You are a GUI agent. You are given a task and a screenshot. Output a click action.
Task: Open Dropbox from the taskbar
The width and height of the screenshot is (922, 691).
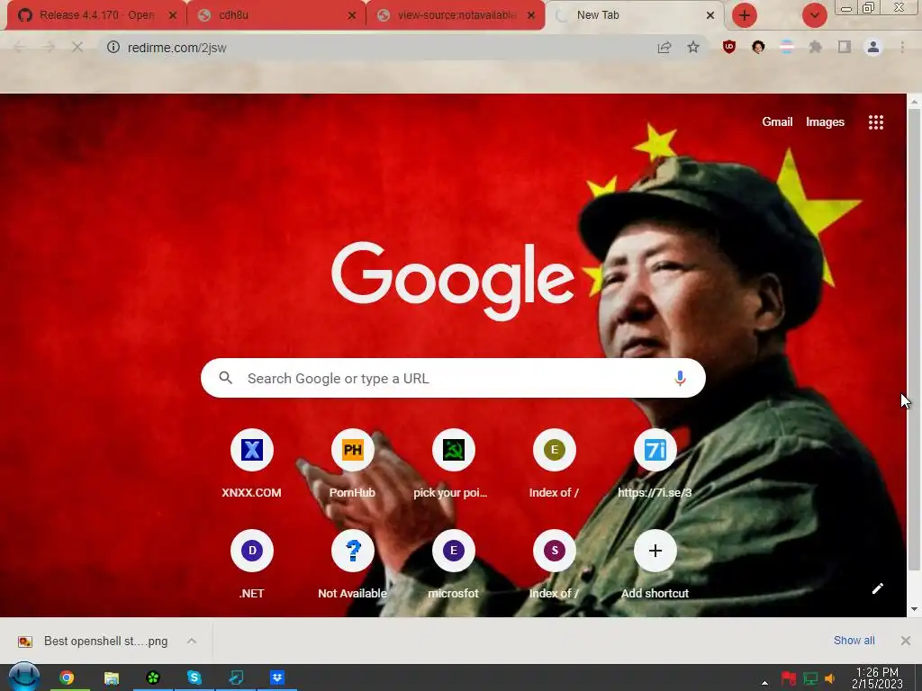[x=277, y=678]
